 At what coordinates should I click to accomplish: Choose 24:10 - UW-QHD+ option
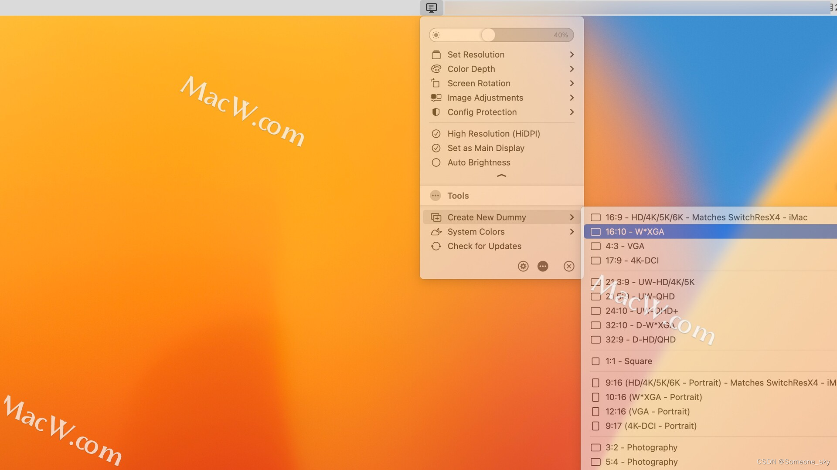click(x=710, y=311)
